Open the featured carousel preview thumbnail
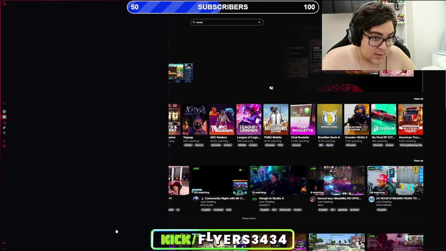Image resolution: width=446 pixels, height=251 pixels. pos(180,73)
